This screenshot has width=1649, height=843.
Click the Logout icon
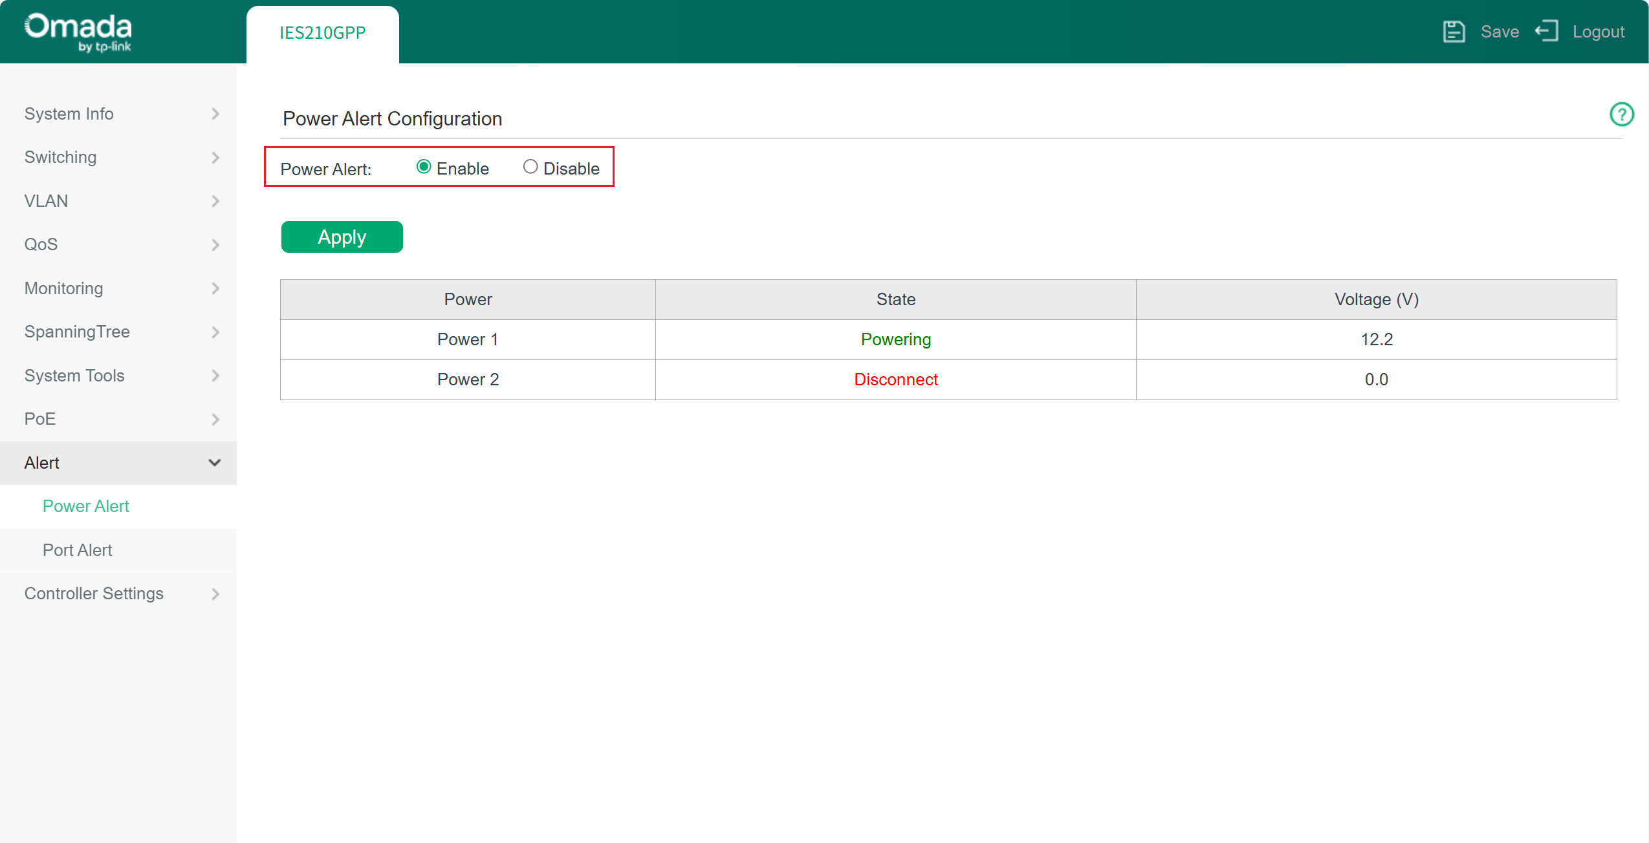[1547, 31]
